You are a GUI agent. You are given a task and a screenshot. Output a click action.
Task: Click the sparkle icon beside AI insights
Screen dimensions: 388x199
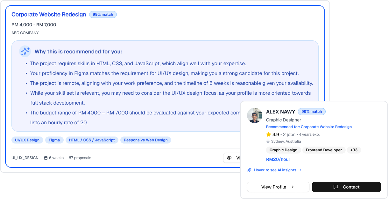[250, 170]
